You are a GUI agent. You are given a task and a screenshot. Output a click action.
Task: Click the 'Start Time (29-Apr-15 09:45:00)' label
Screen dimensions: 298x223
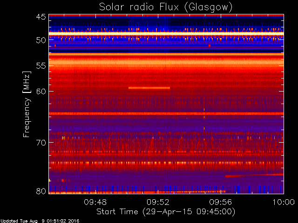click(166, 211)
